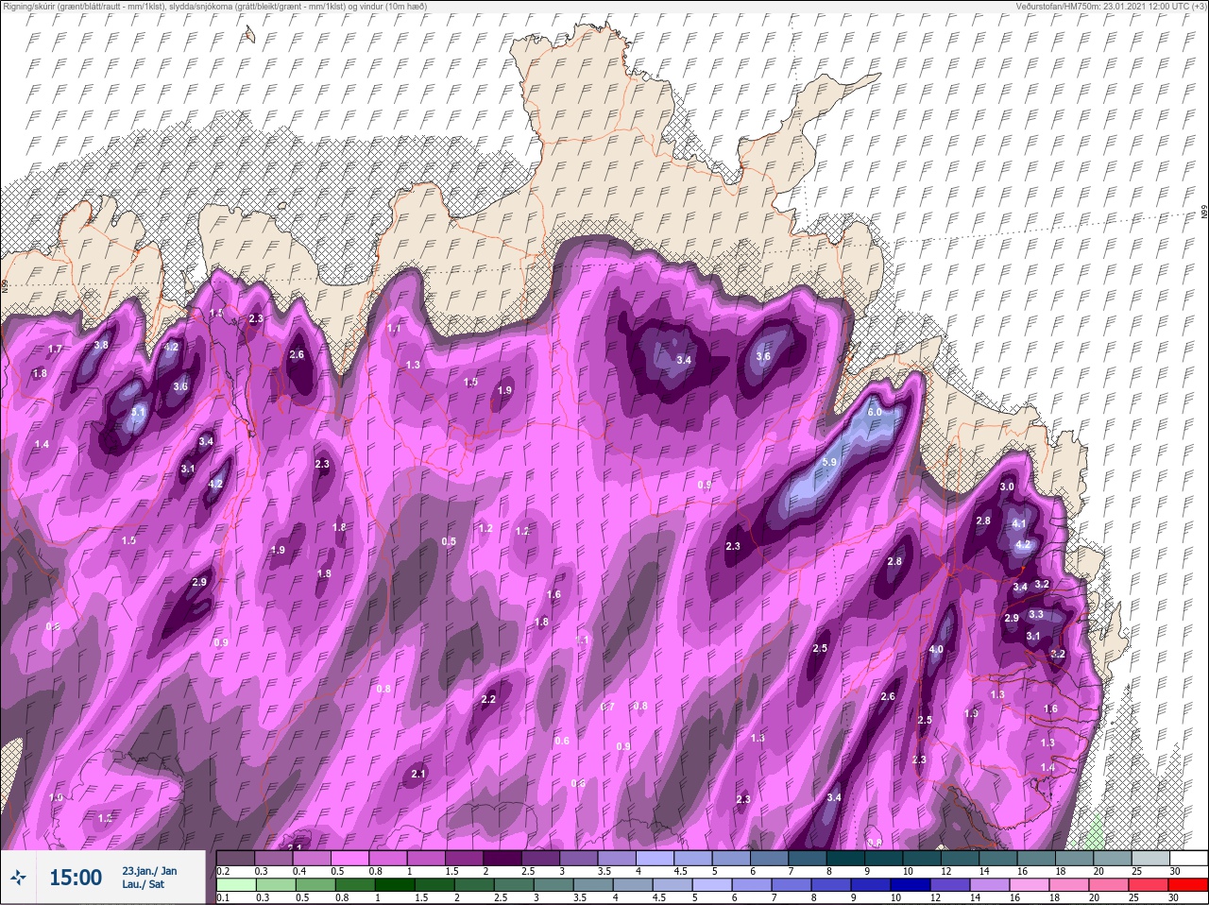This screenshot has width=1209, height=905.
Task: Click the 1.7 precipitation value on map
Action: [55, 350]
